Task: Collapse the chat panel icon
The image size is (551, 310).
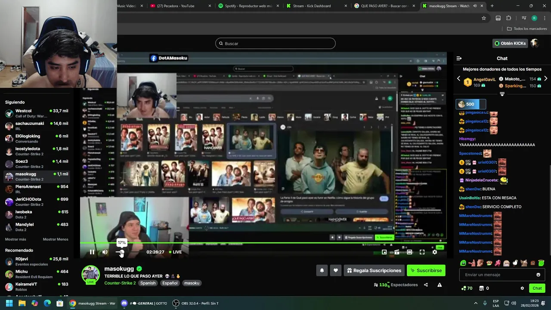Action: (459, 58)
